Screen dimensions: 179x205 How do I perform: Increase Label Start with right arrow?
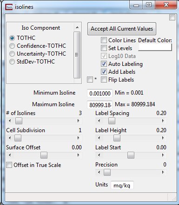(x=163, y=155)
